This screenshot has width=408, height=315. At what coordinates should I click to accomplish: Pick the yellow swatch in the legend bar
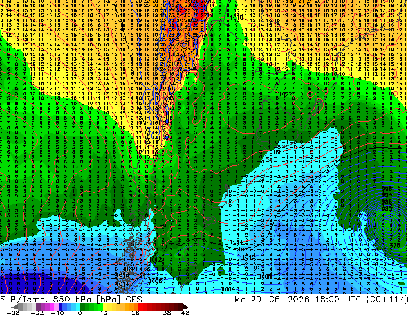click(105, 307)
